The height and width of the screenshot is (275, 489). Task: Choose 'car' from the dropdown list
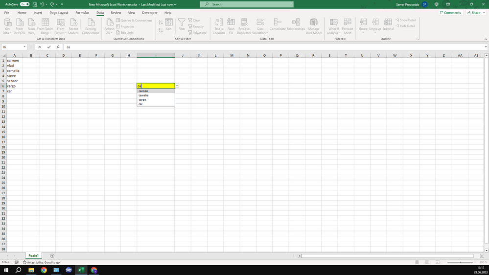[x=156, y=104]
